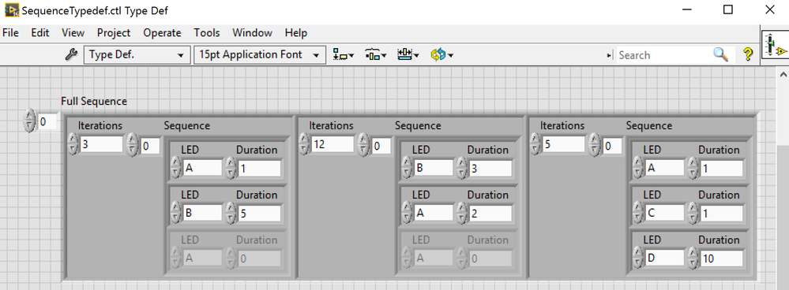Click the first cluster's Sequence index stepper
This screenshot has width=789, height=290.
coord(132,144)
